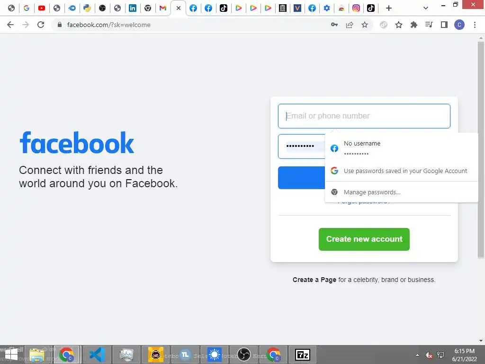Screen dimensions: 485x364
Task: Click the muted volume tray icon
Action: pos(429,355)
